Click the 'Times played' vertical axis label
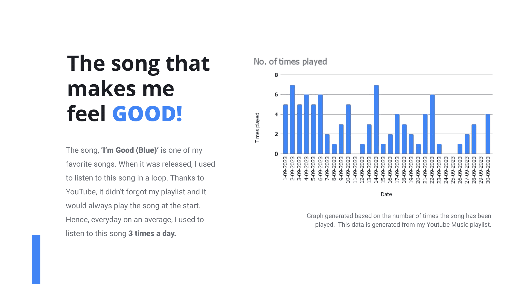Screen dimensions: 505x284 point(257,128)
